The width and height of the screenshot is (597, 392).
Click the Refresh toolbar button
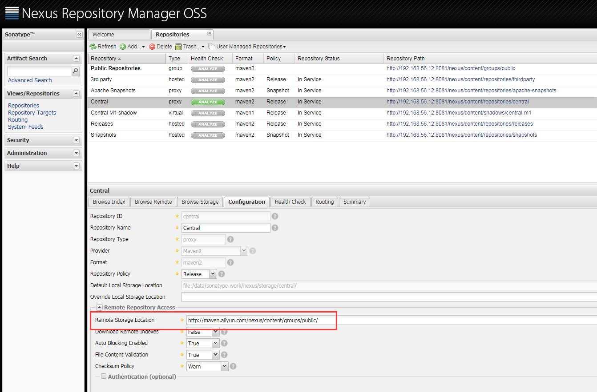click(x=103, y=47)
